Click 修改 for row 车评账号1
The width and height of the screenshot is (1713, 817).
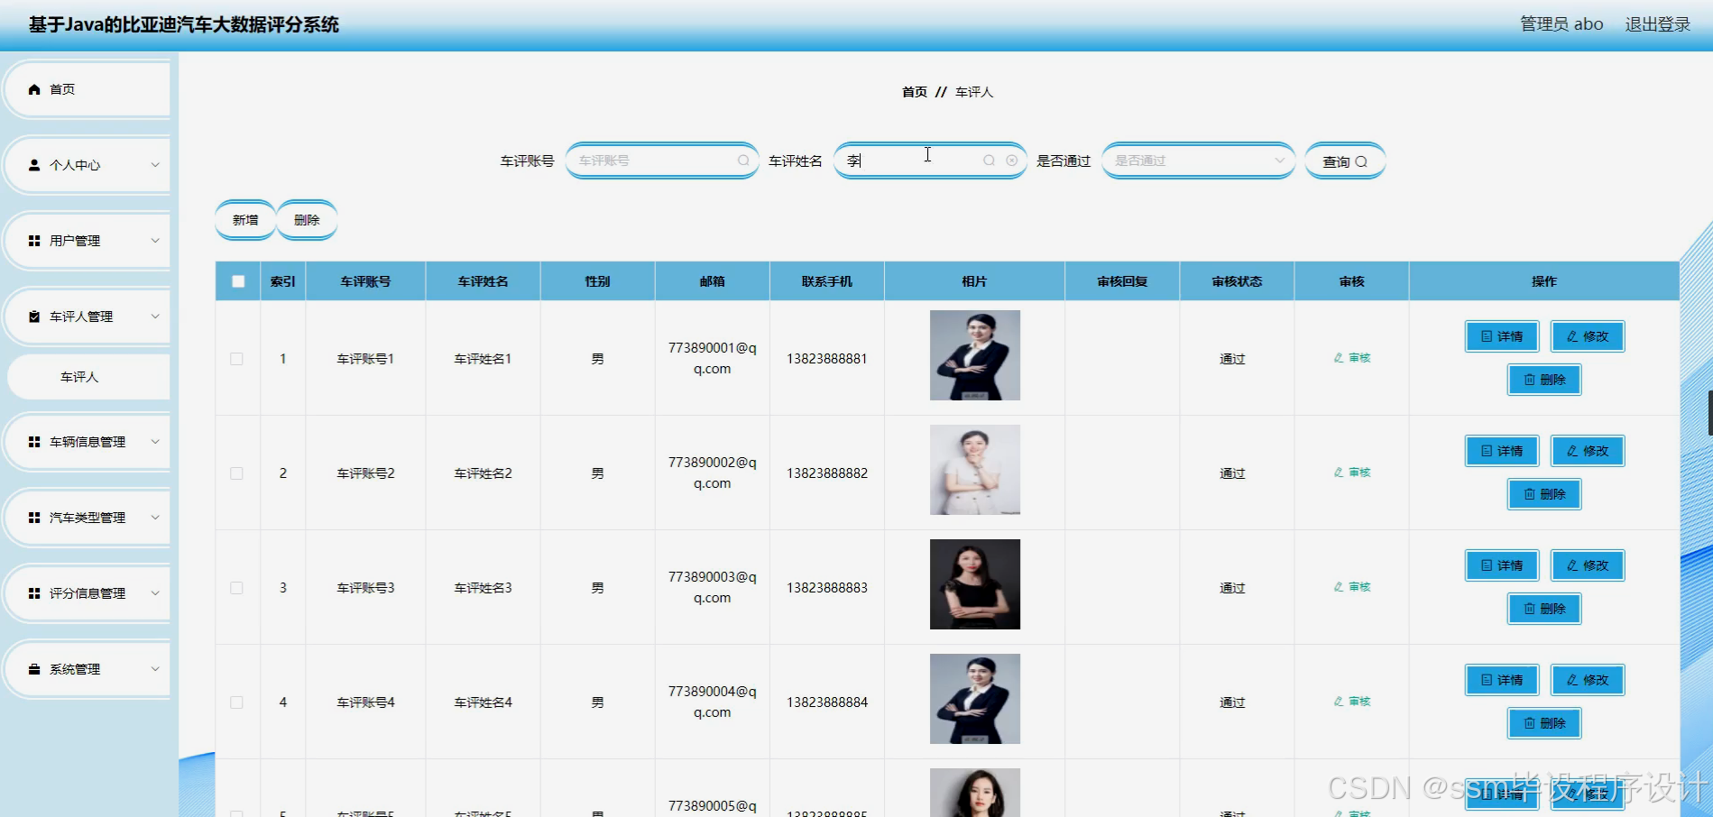point(1588,336)
